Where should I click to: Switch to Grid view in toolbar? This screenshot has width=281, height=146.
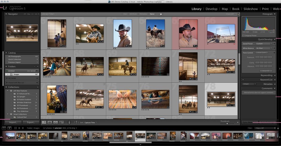[x=44, y=122]
